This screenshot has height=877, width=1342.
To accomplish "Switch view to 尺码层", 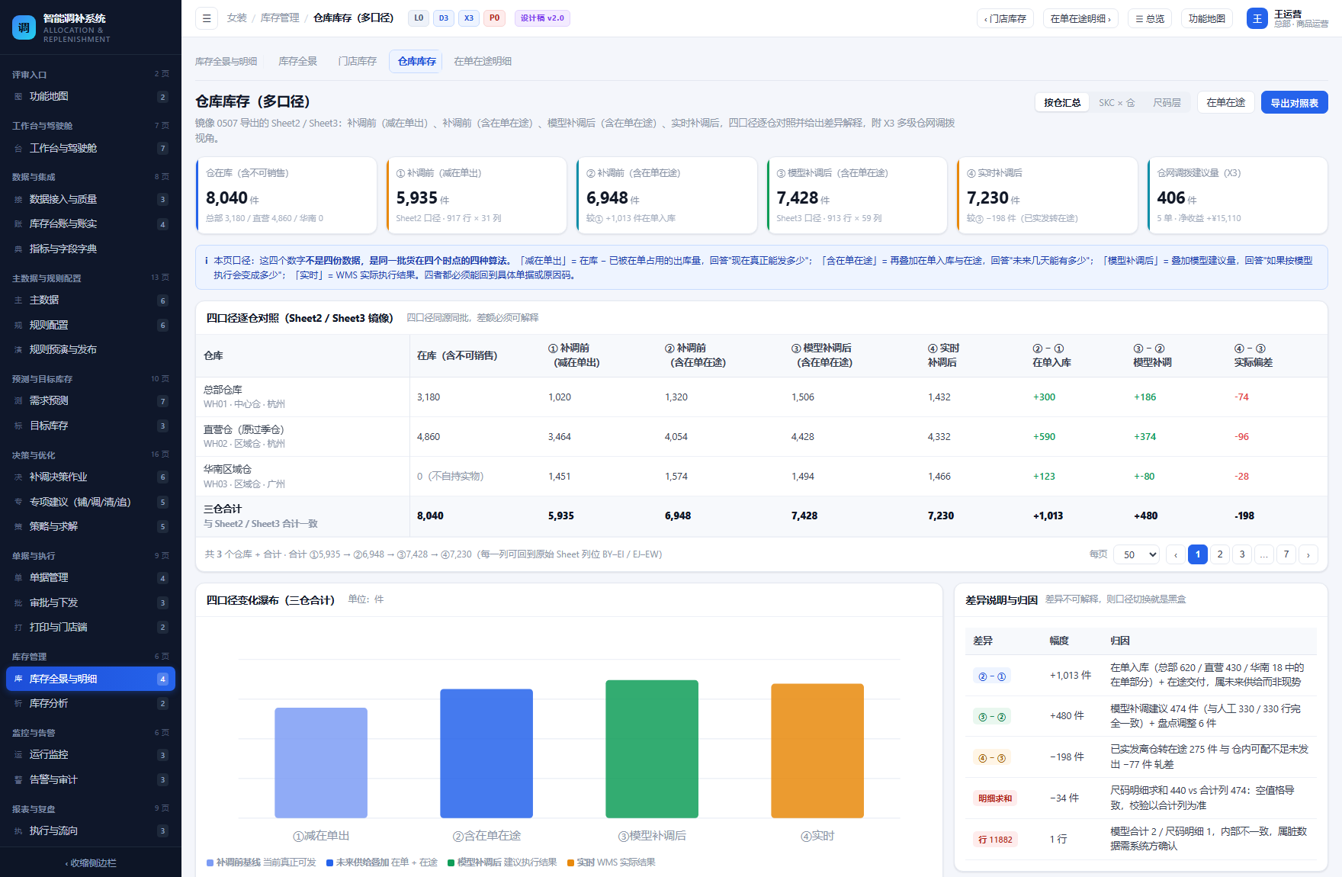I will point(1167,102).
